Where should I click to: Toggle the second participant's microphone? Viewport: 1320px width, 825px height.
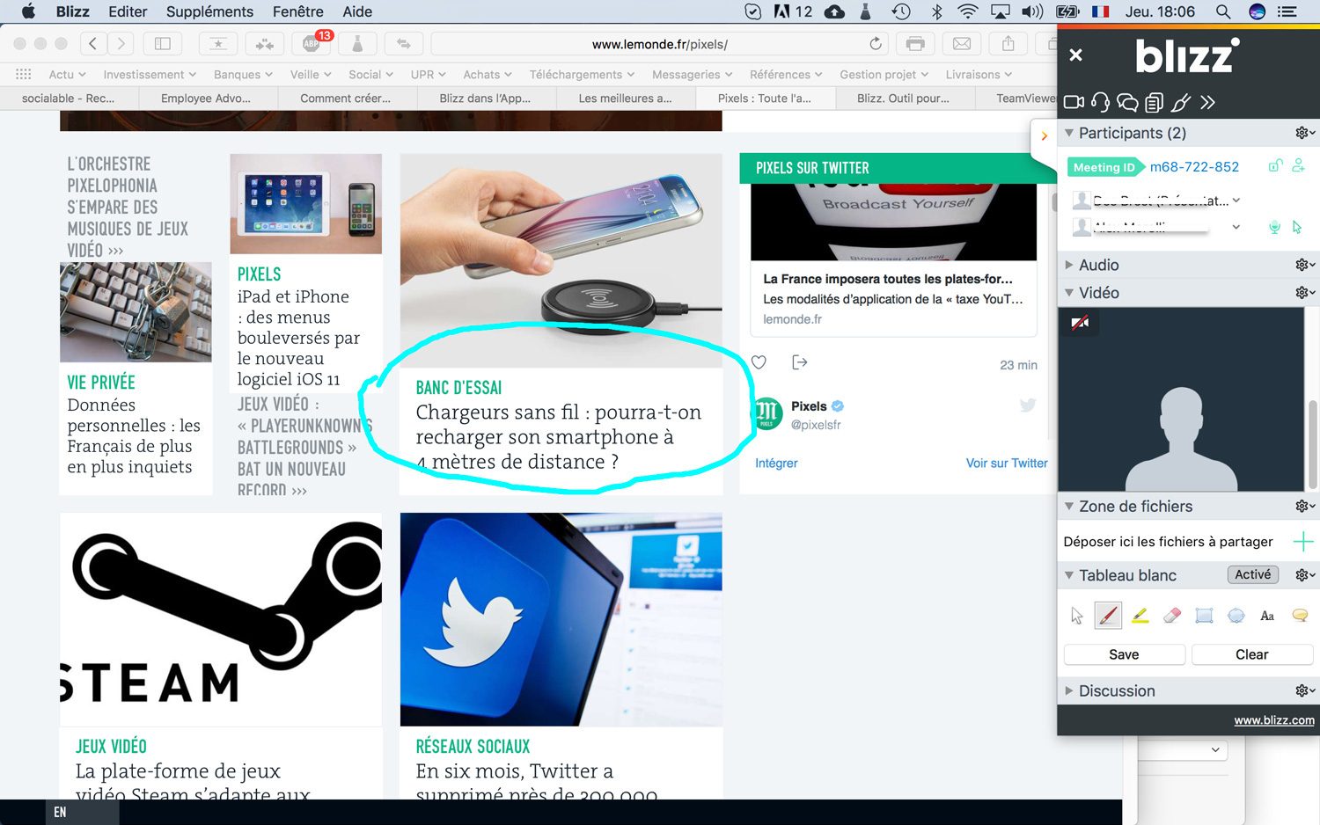pos(1274,227)
